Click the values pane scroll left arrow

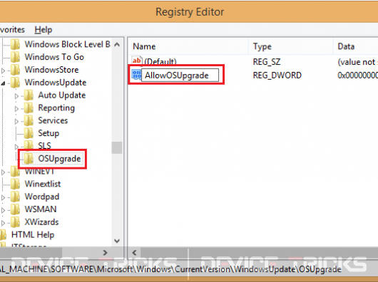point(134,253)
